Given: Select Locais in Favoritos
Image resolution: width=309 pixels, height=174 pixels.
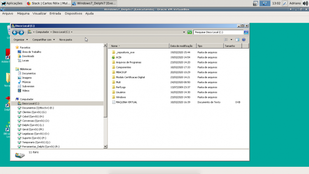Looking at the screenshot, I should click(25, 60).
